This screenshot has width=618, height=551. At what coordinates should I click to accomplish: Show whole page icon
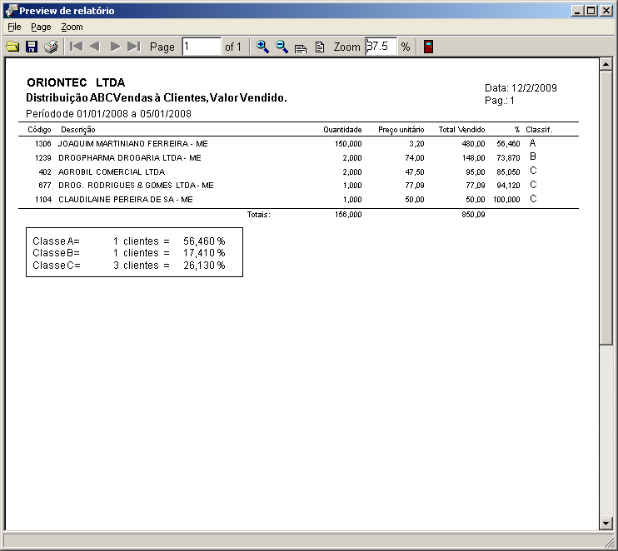tap(320, 47)
